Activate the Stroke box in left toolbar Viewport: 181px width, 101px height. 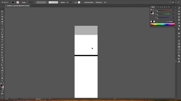[3, 87]
